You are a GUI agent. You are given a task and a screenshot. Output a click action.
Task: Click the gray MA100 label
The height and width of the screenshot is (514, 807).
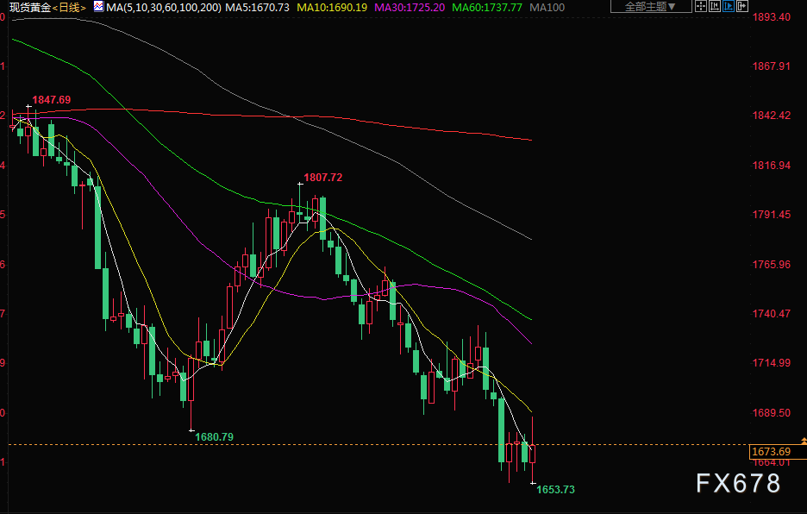tap(548, 7)
